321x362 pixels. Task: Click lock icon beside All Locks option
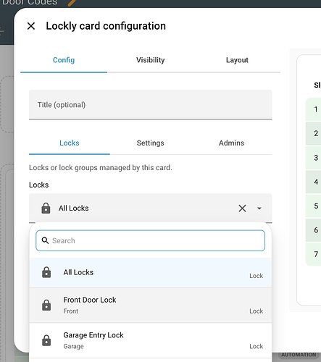(x=46, y=272)
